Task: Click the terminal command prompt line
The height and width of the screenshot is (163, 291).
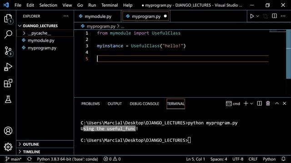Action: [x=135, y=140]
